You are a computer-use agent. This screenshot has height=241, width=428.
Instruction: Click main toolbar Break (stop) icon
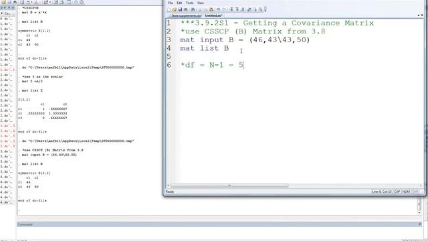point(82,2)
